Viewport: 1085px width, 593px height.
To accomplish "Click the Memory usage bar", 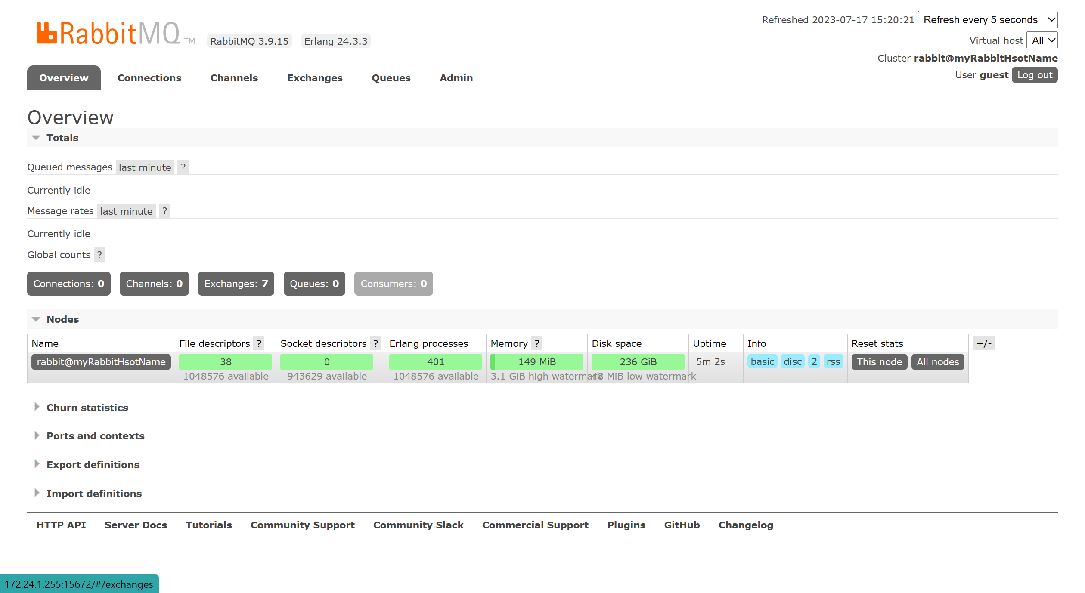I will pos(537,362).
